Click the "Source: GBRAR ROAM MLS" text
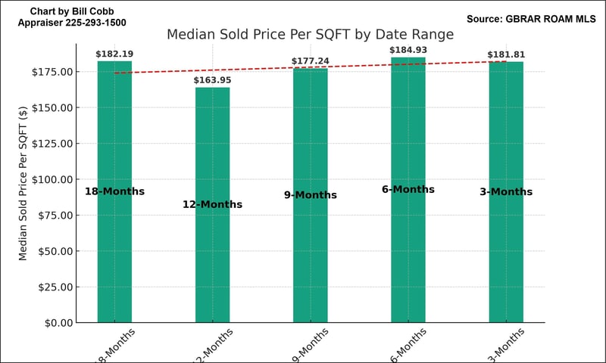Screen dimensions: 606x363 [x=532, y=18]
